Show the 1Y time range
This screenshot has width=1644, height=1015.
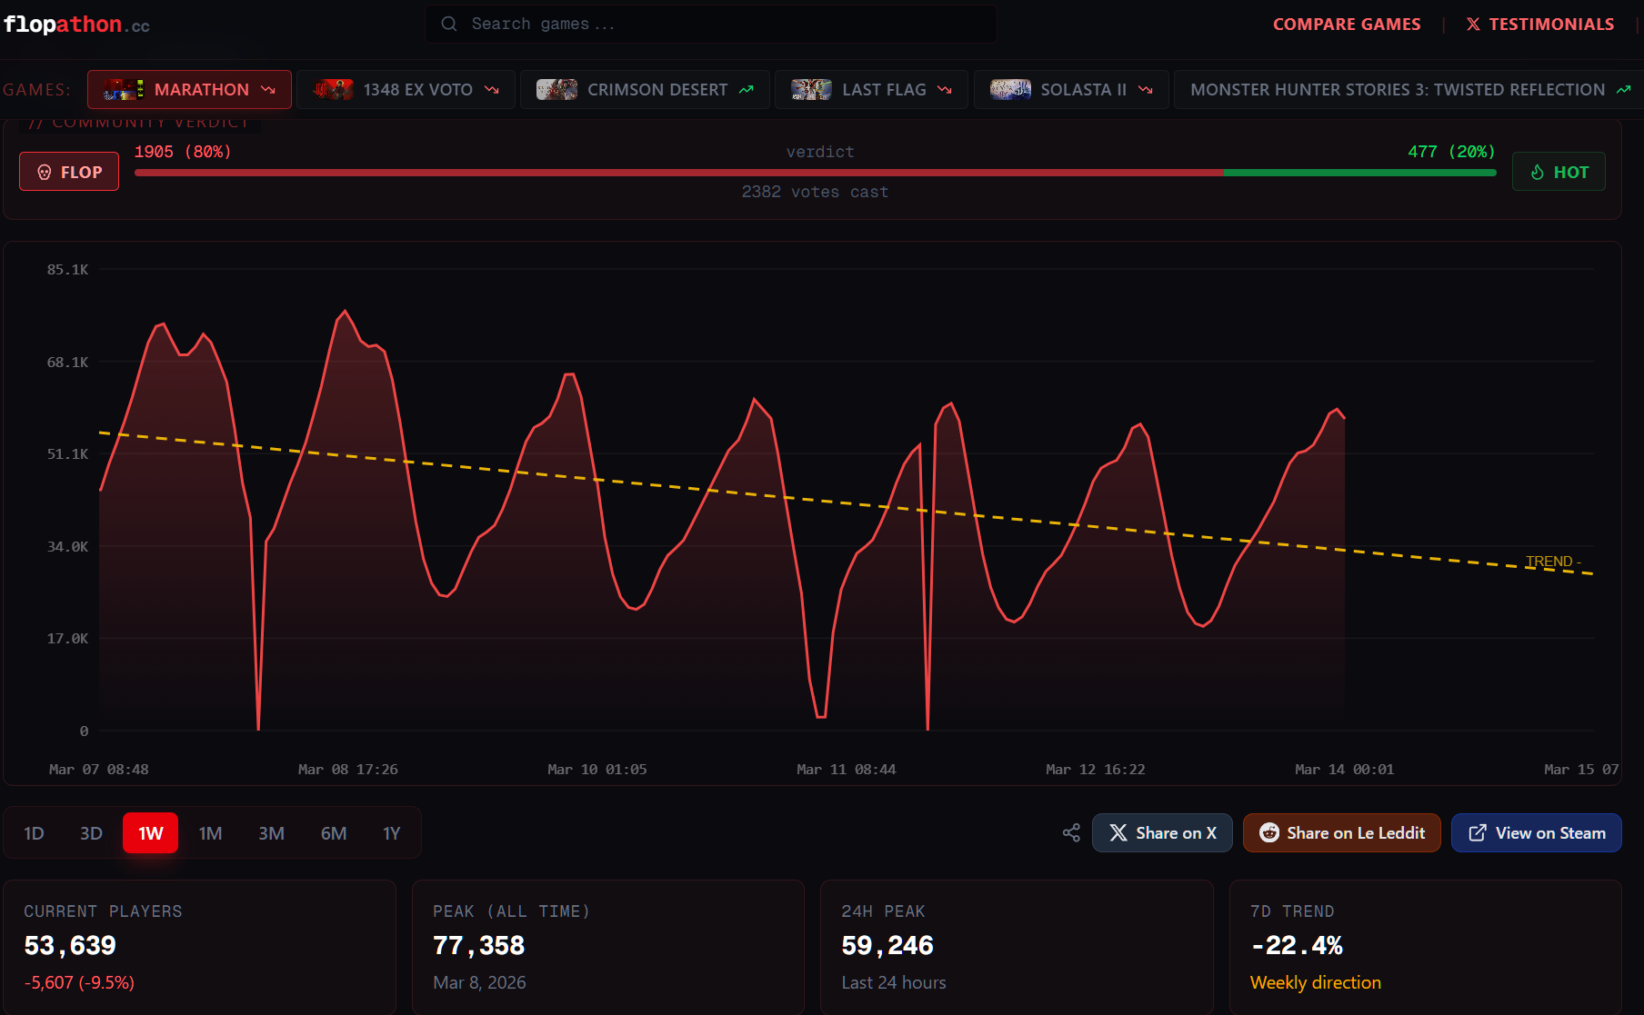tap(391, 833)
